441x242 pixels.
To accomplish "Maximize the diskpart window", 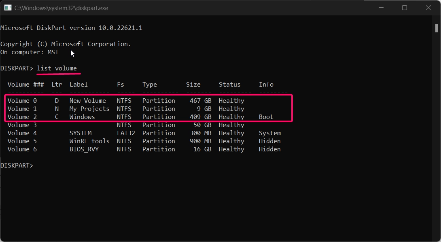I will 405,8.
